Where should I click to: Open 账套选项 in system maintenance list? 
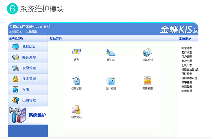(187, 48)
